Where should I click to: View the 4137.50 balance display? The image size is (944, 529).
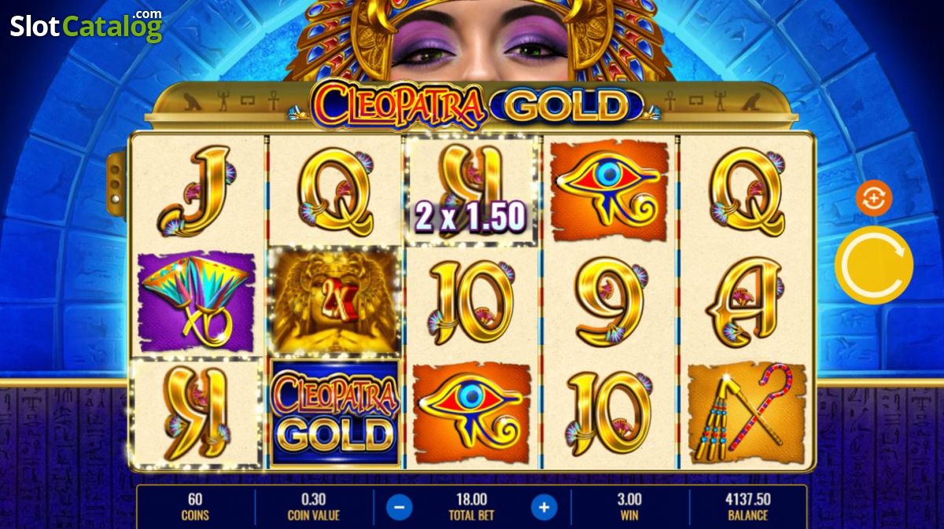tap(747, 507)
